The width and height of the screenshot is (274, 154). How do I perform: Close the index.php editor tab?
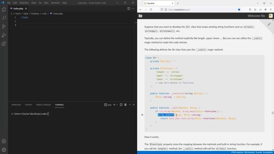tap(26, 9)
